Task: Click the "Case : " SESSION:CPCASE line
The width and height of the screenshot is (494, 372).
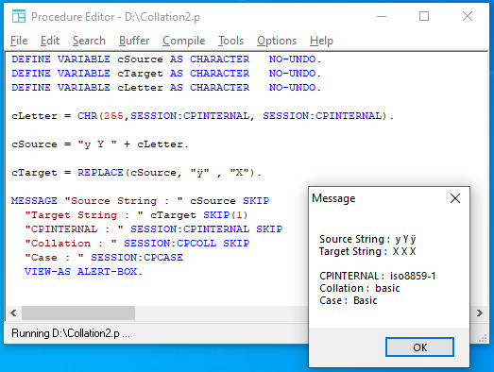Action: 104,258
